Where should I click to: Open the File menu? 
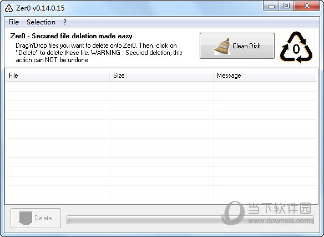(x=13, y=22)
